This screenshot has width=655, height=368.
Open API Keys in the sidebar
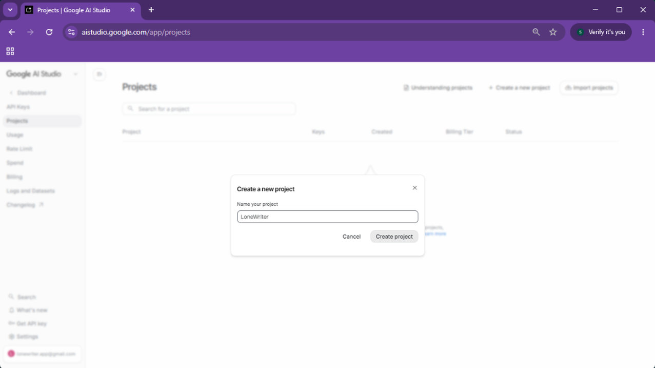[x=18, y=107]
